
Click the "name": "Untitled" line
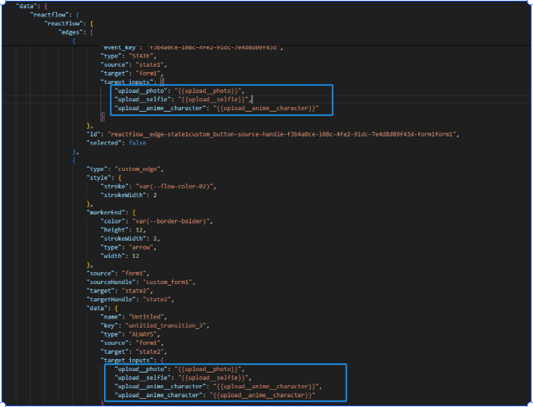coord(133,317)
